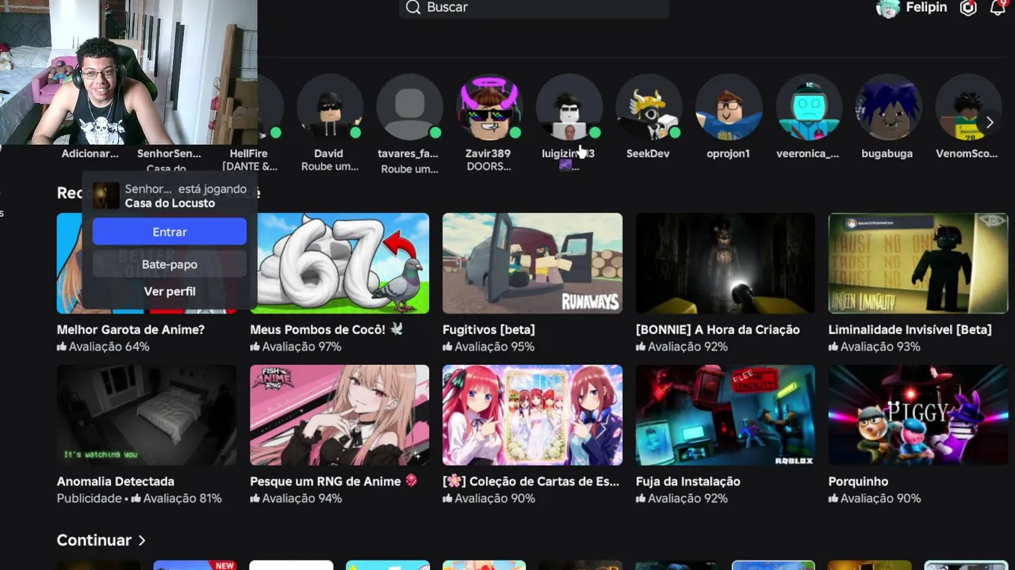
Task: Open the Coleção de Cartas thumbnail
Action: [x=532, y=416]
